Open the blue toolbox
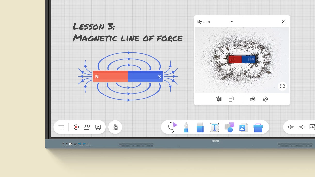The image size is (315, 177). click(x=258, y=127)
